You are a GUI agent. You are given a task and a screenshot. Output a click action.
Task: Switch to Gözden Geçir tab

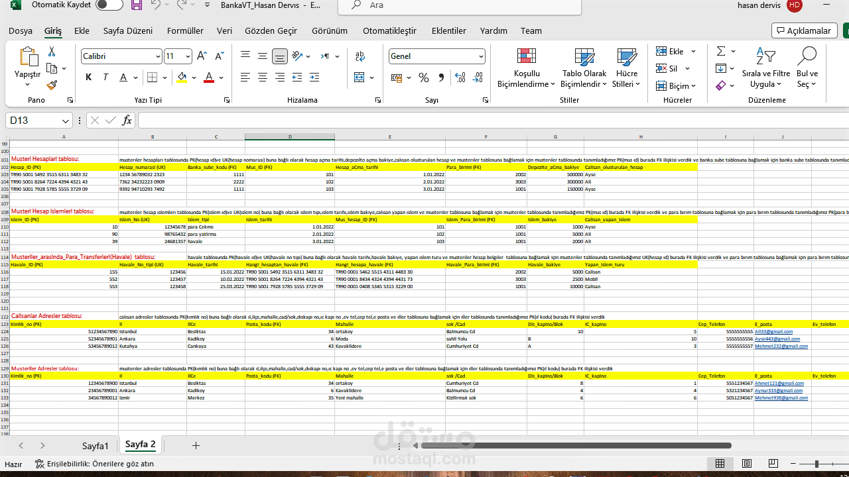pyautogui.click(x=271, y=30)
